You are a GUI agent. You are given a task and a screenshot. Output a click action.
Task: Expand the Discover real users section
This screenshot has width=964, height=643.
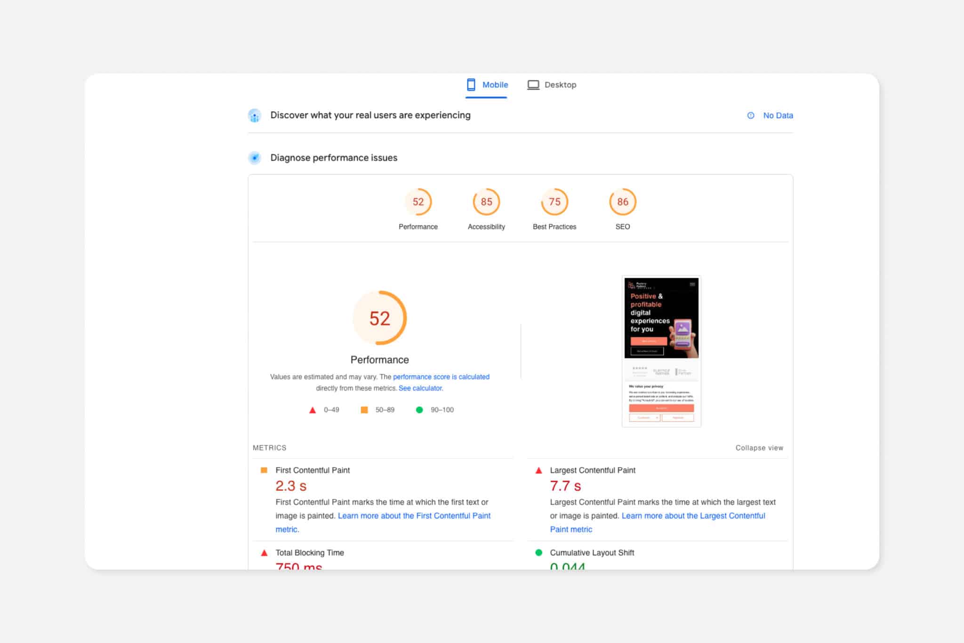[x=370, y=115]
